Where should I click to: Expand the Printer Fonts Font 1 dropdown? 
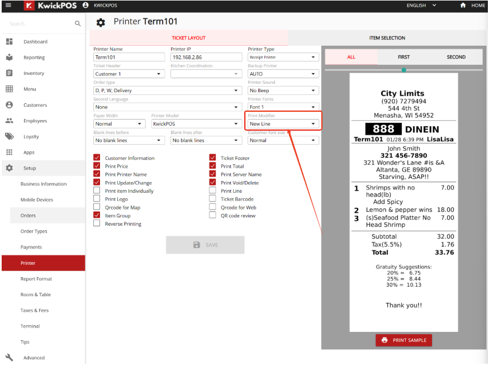point(283,107)
